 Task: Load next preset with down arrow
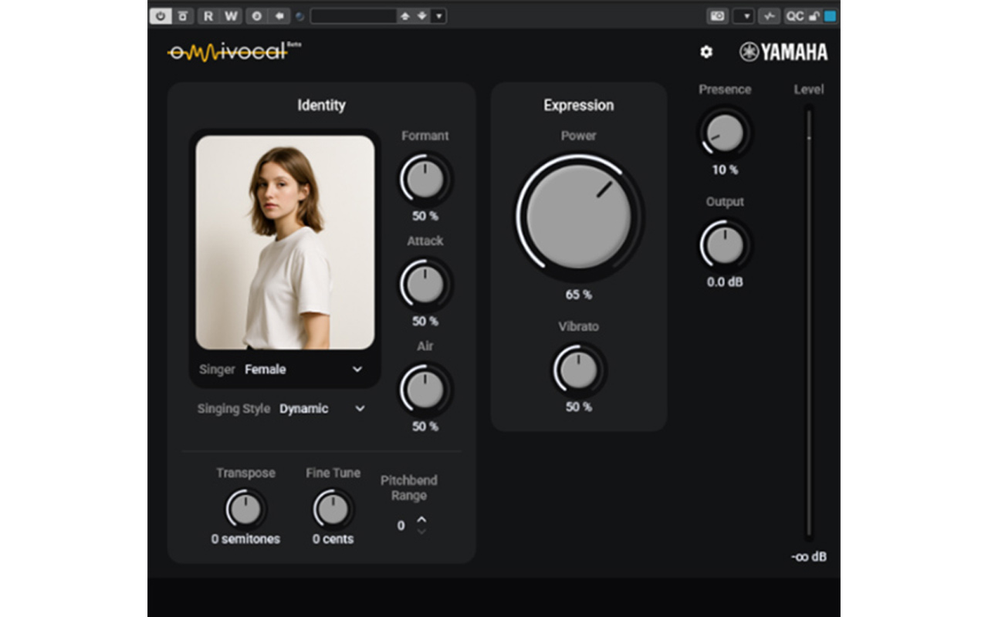point(421,15)
